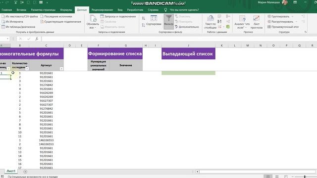The height and width of the screenshot is (178, 317).
Task: Click the green Manage Data Model icon
Action: [228, 27]
